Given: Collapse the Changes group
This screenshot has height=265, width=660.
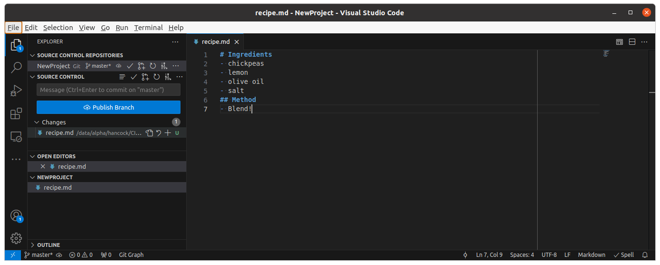Looking at the screenshot, I should pyautogui.click(x=37, y=122).
